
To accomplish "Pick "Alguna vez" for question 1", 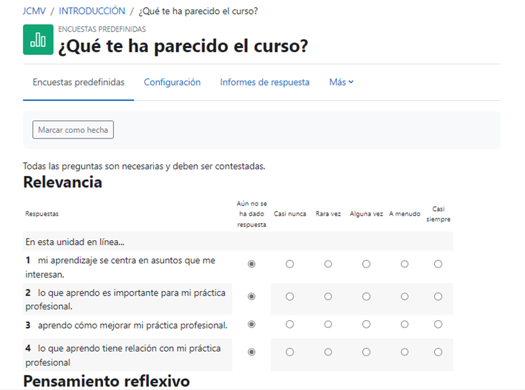I will pyautogui.click(x=366, y=264).
